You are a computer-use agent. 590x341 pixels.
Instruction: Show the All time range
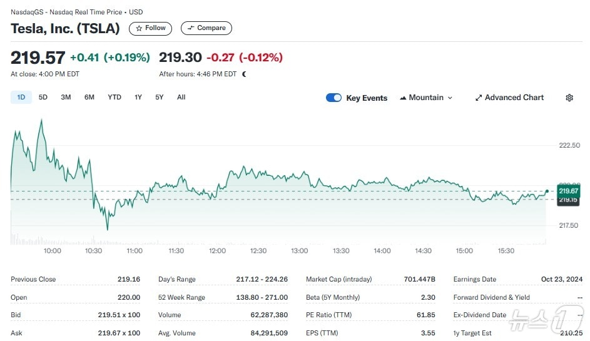[x=181, y=97]
